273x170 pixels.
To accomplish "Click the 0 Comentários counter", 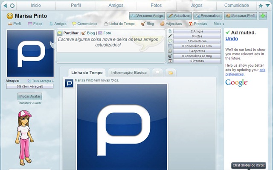I will coord(197,41).
